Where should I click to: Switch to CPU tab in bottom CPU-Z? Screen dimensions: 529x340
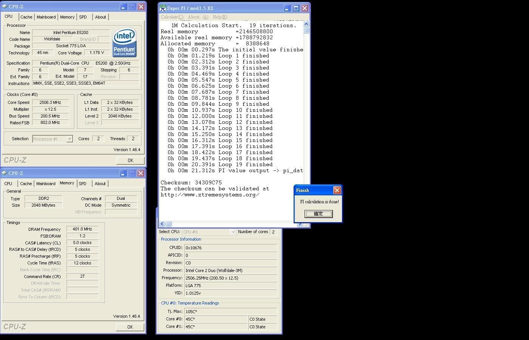pyautogui.click(x=8, y=184)
